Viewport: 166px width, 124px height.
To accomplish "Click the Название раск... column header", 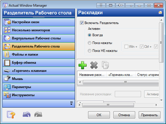I will pyautogui.click(x=92, y=75).
